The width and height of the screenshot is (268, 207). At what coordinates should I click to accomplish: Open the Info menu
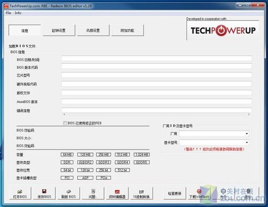(18, 13)
